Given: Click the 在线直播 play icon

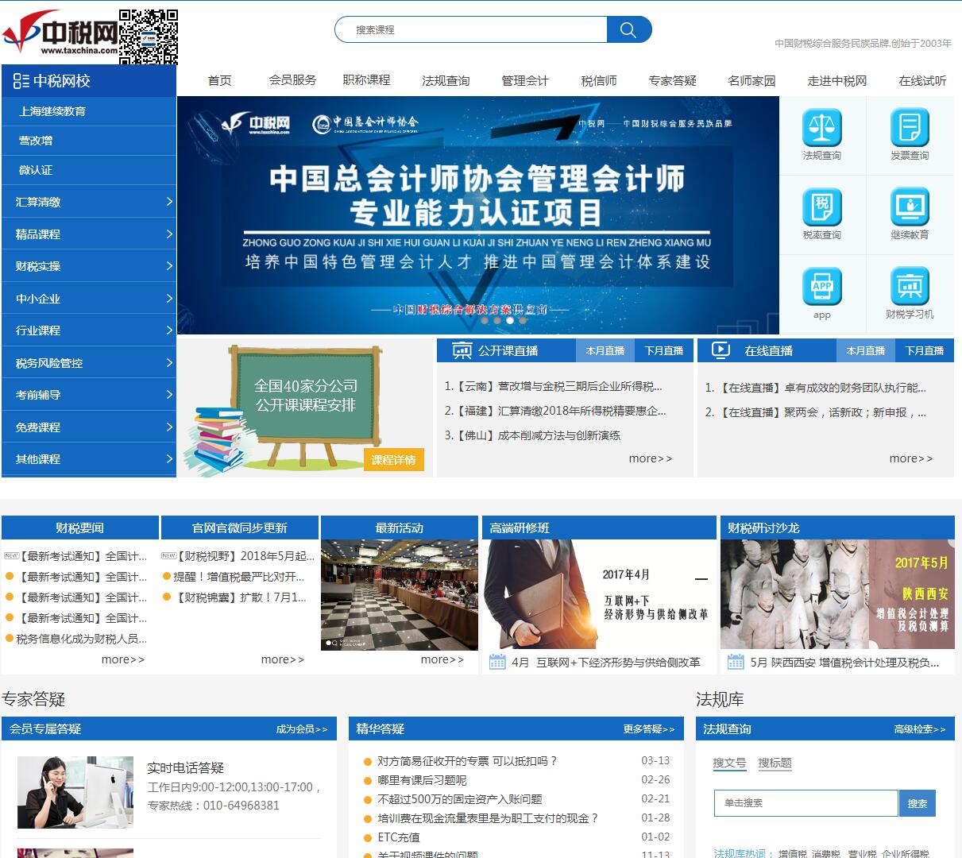Looking at the screenshot, I should tap(721, 350).
